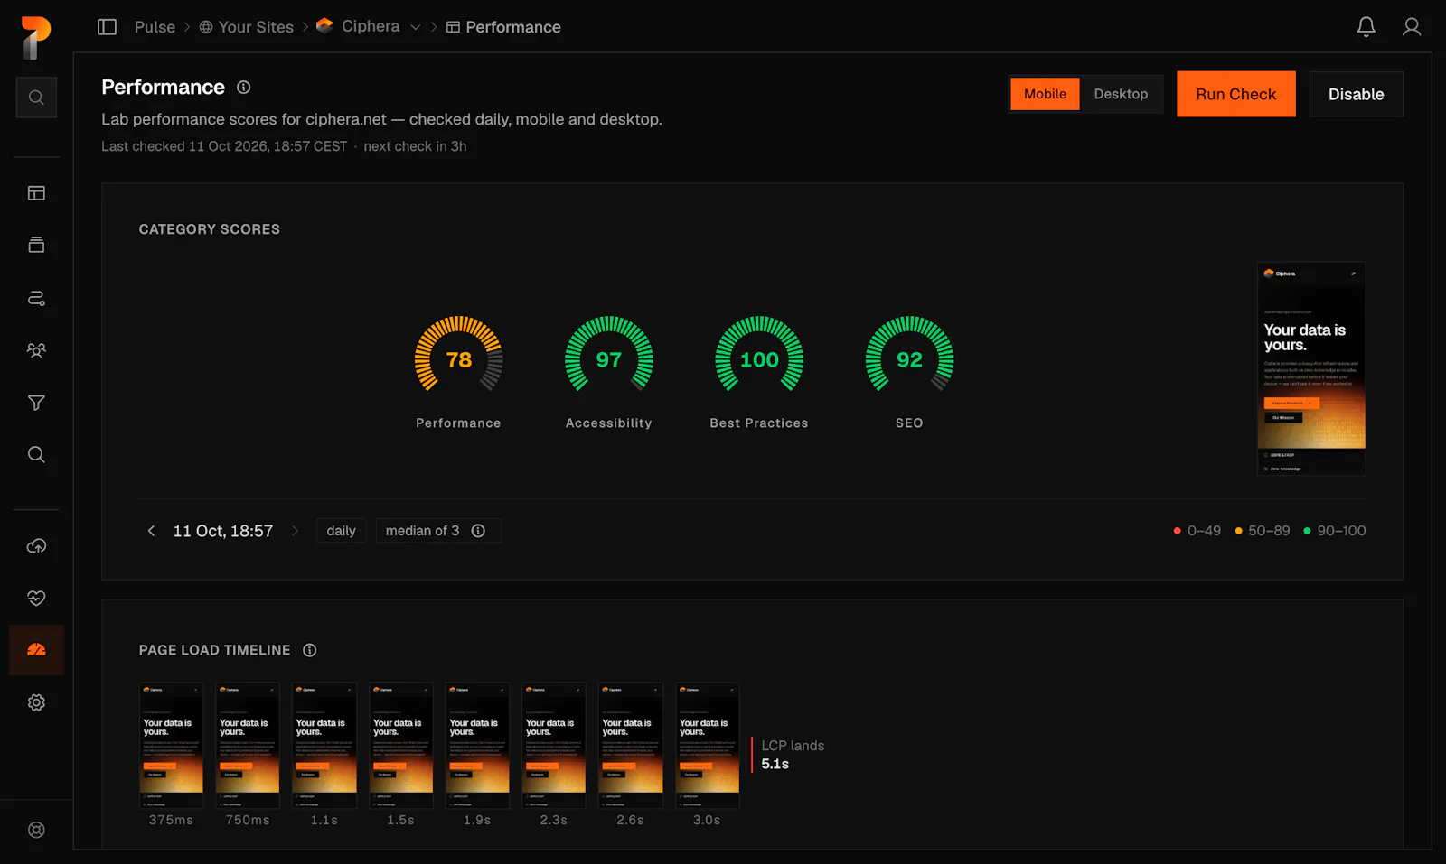Go to the next check date
Viewport: 1446px width, 864px height.
295,531
